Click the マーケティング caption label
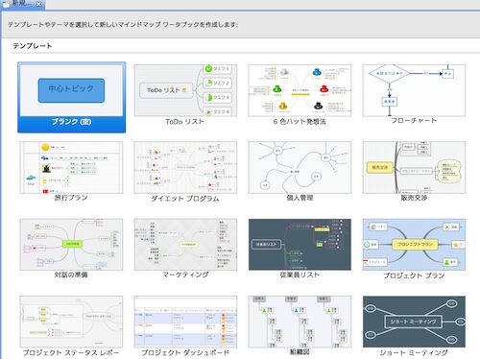 click(185, 275)
